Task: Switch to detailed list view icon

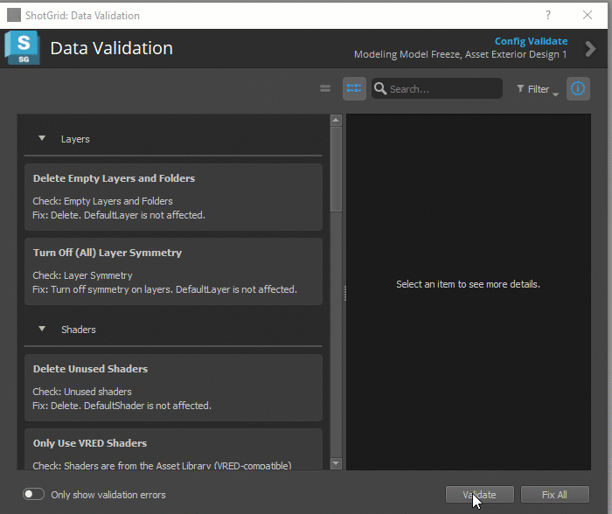Action: click(354, 88)
